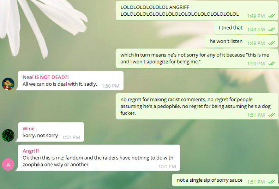
Task: Open Angriff's pink letter A avatar
Action: [x=8, y=164]
